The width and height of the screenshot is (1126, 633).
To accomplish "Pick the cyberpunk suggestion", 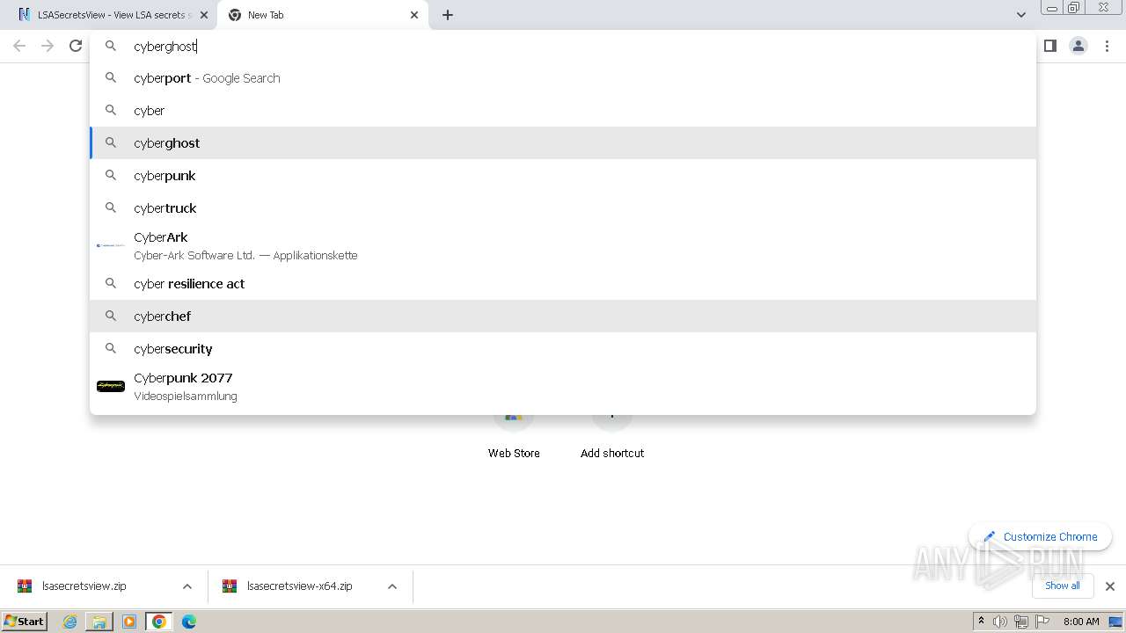I will [563, 176].
